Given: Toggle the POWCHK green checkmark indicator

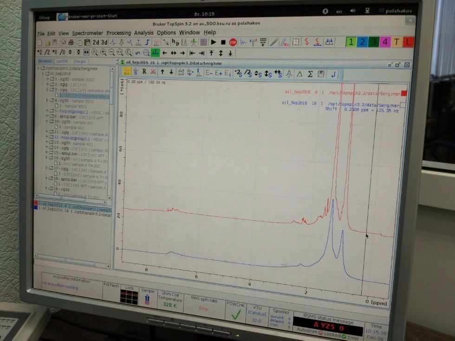Looking at the screenshot, I should point(236,314).
